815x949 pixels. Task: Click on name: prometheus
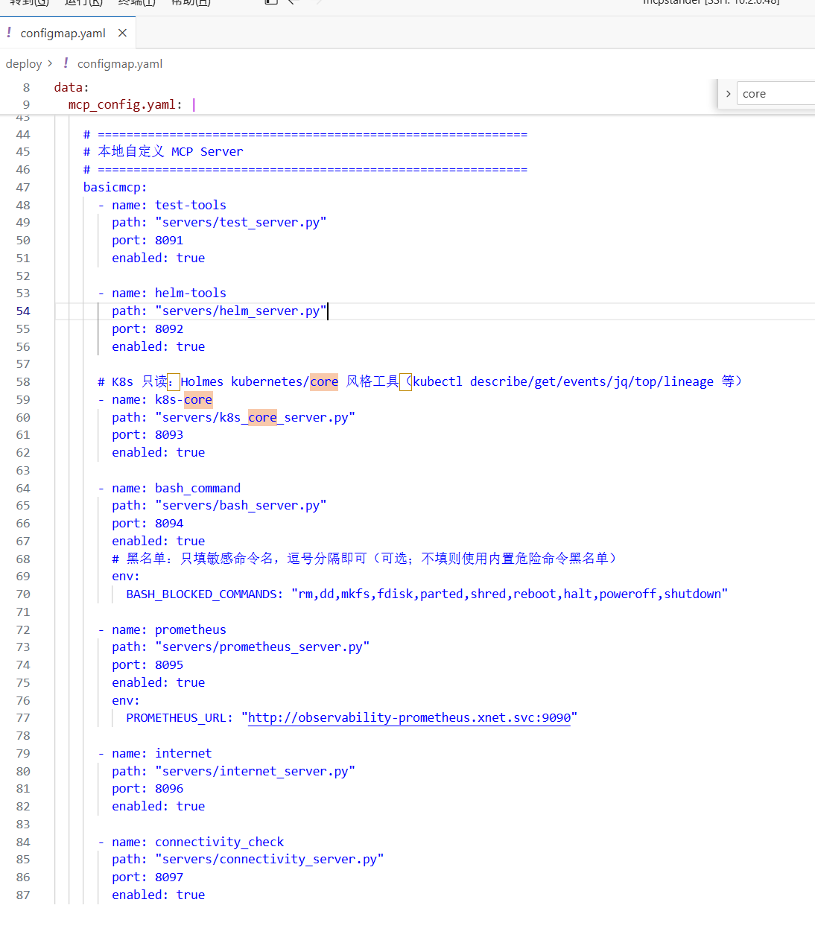[169, 629]
